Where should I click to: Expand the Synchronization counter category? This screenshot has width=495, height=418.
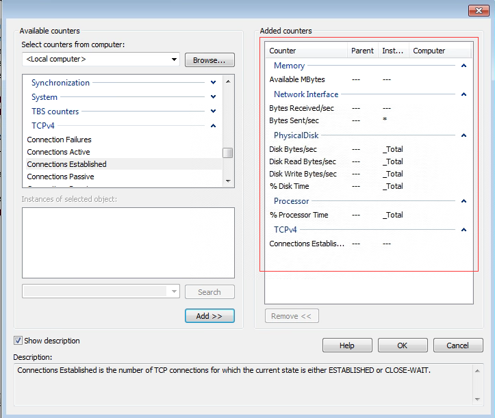pos(214,83)
